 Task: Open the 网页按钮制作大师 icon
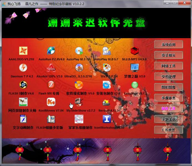[23, 102]
